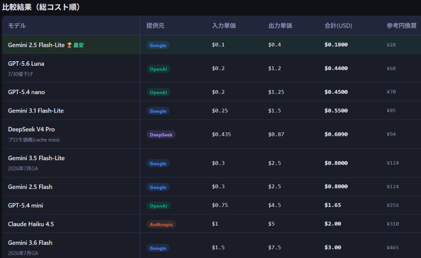Click the $1.2 output price for GPT-5.6 Luna
This screenshot has height=258, width=421.
[274, 68]
